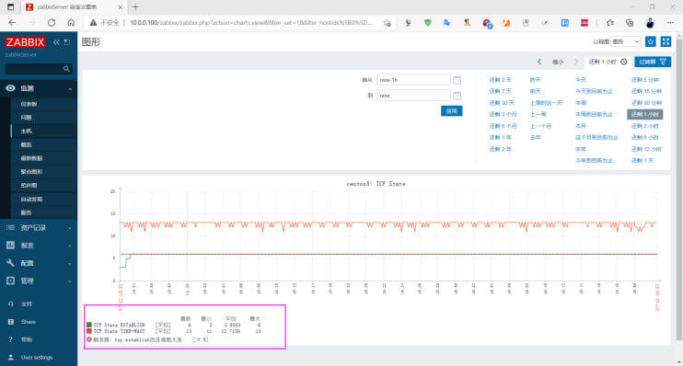This screenshot has height=366, width=683.
Task: Collapse the 监测 menu section arrow
Action: coord(70,89)
